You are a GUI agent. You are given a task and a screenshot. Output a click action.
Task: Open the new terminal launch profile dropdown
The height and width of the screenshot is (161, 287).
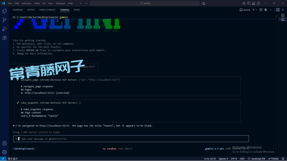[257, 10]
